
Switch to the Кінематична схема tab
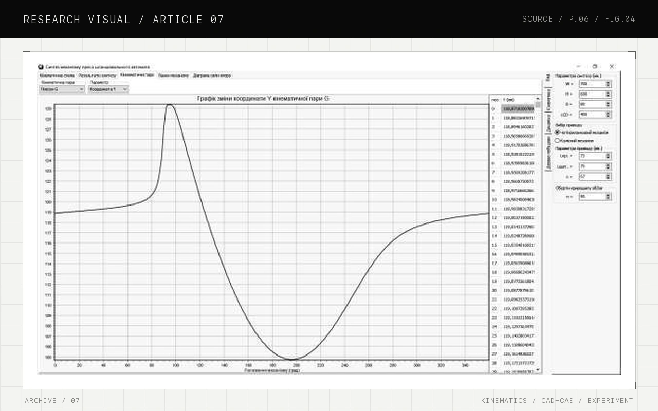(57, 76)
